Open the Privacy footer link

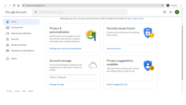[x=9, y=91]
